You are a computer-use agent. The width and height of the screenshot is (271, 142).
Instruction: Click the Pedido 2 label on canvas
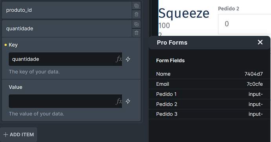coord(229,9)
